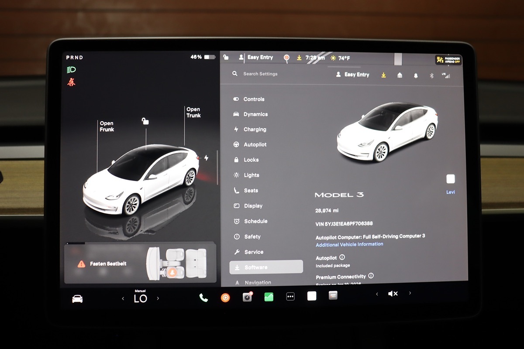Select Charging in settings menu
Screen dimensions: 524x349
[x=255, y=130]
